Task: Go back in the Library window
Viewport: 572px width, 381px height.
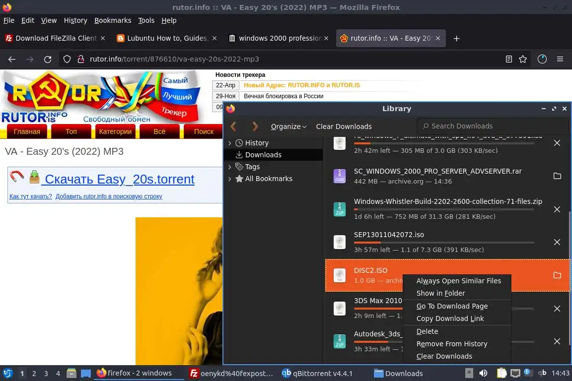Action: [x=233, y=126]
